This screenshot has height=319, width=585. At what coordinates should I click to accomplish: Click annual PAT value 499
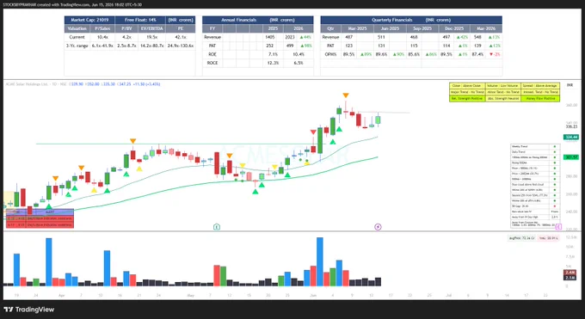pos(290,46)
